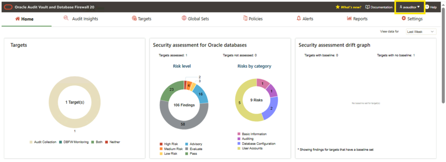Viewport: 446px width, 162px height.
Task: Click the Advisory legend swatch
Action: (x=187, y=144)
